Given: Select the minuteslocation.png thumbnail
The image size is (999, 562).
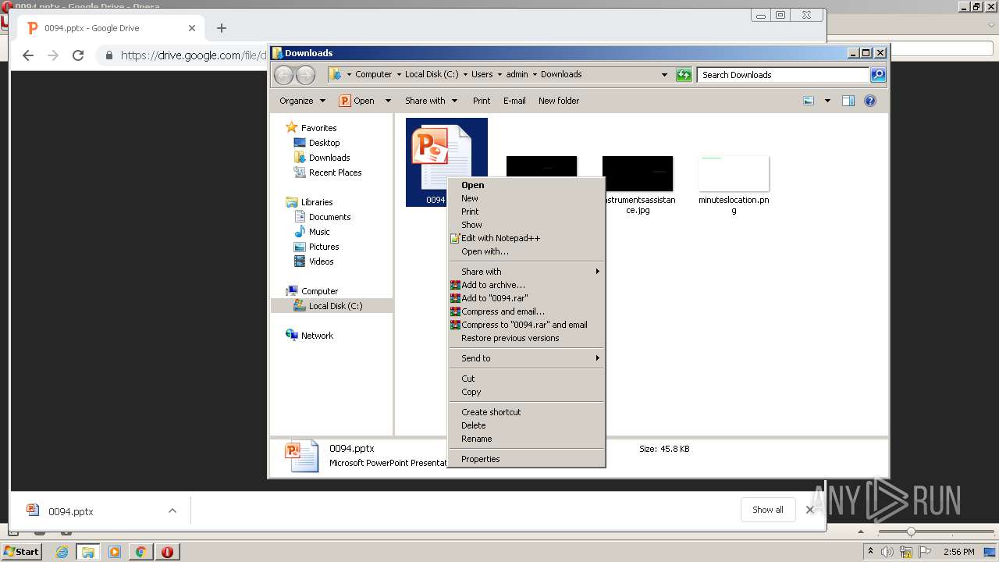Looking at the screenshot, I should click(734, 173).
